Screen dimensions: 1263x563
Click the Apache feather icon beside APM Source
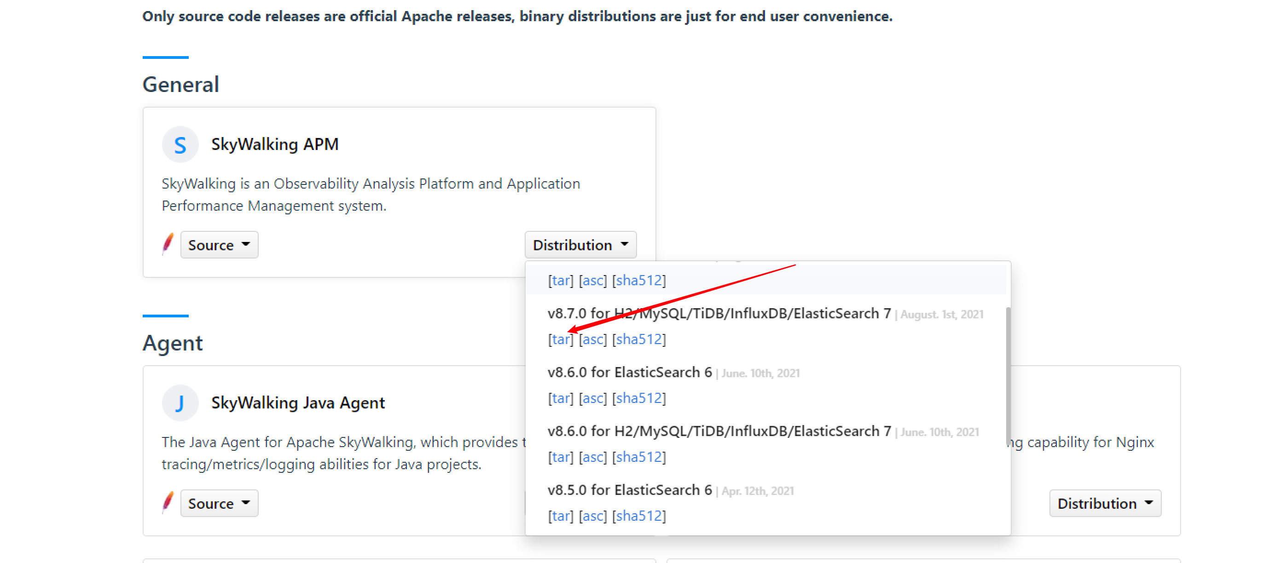point(168,244)
